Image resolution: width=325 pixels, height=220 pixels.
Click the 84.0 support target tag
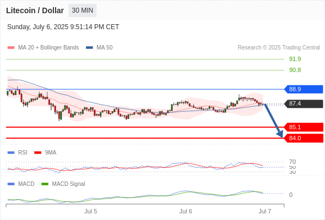[304, 138]
